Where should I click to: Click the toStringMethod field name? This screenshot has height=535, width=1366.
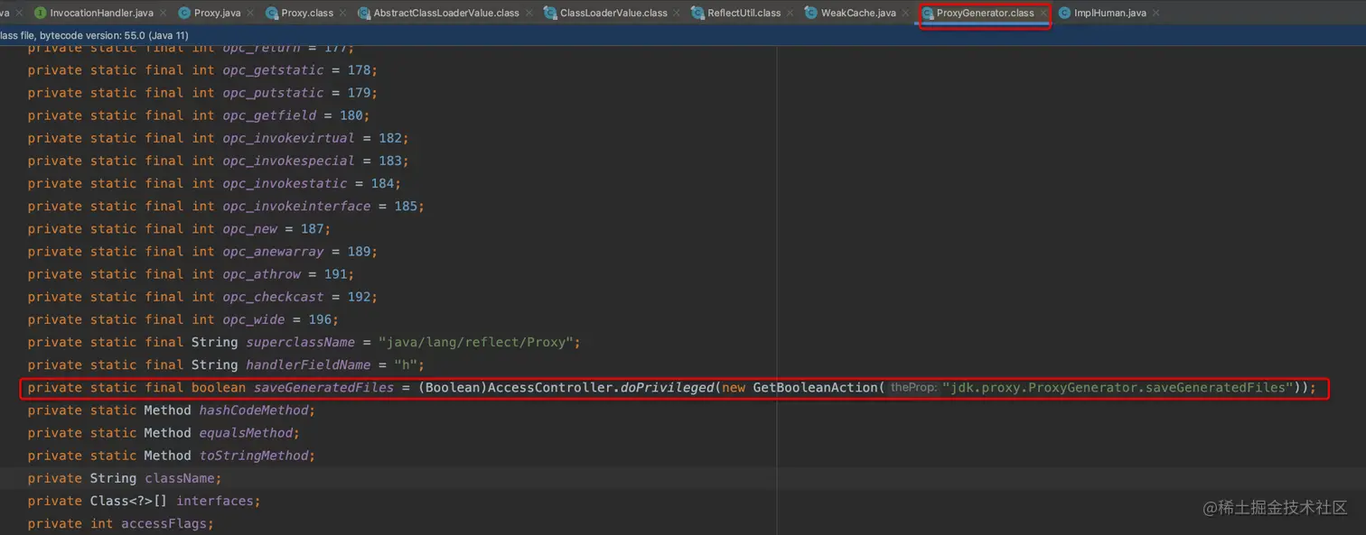tap(254, 455)
